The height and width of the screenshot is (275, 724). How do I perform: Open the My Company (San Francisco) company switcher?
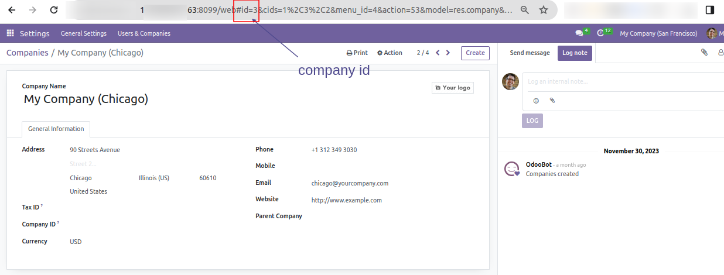pyautogui.click(x=658, y=33)
